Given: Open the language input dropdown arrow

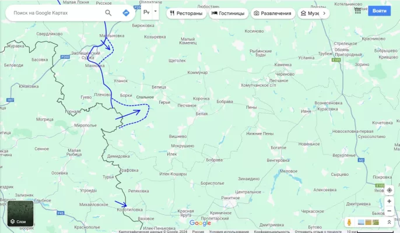Looking at the screenshot, I should (x=155, y=12).
